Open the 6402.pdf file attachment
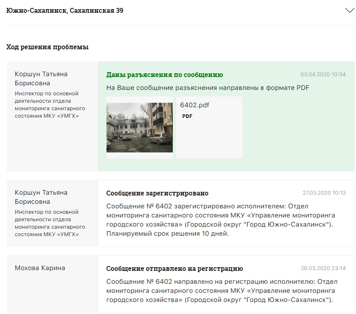356x314 pixels. tap(209, 127)
